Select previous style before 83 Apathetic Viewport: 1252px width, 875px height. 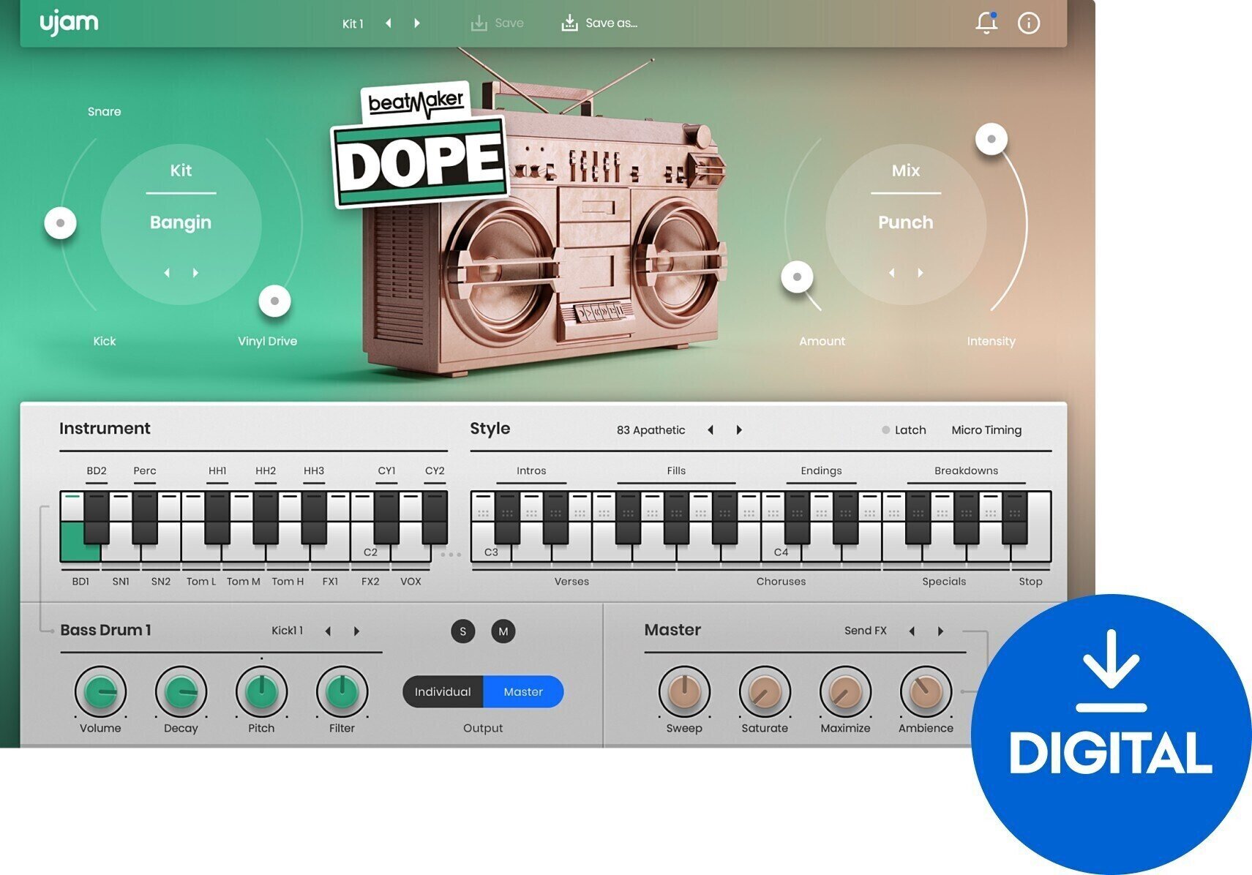tap(711, 430)
